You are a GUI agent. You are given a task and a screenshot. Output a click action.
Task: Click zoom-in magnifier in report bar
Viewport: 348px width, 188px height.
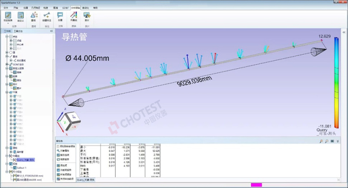tap(321, 141)
